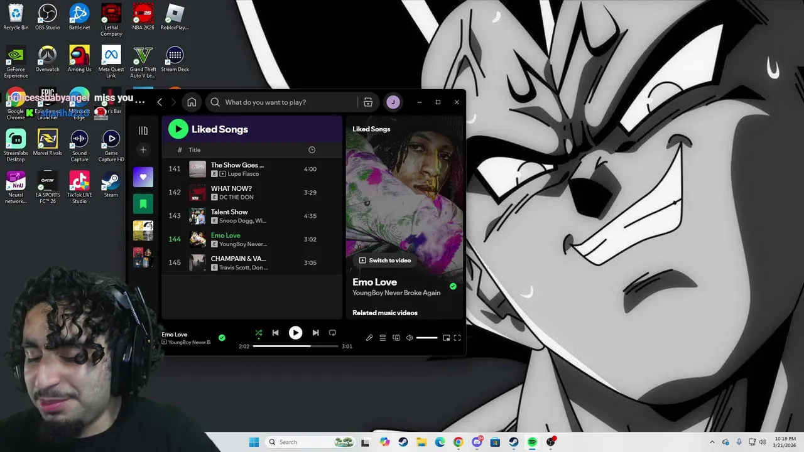
Task: Open Overwatch desktop shortcut
Action: (x=47, y=59)
